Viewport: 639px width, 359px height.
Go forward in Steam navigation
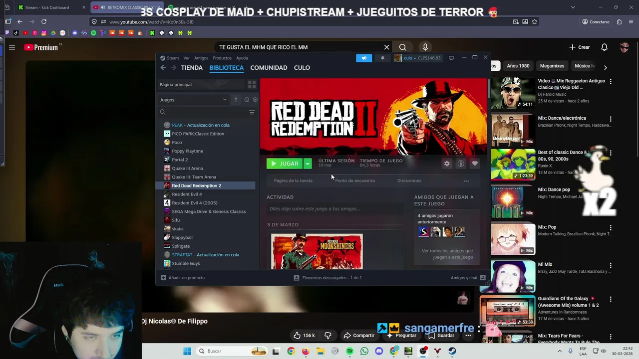(x=173, y=68)
